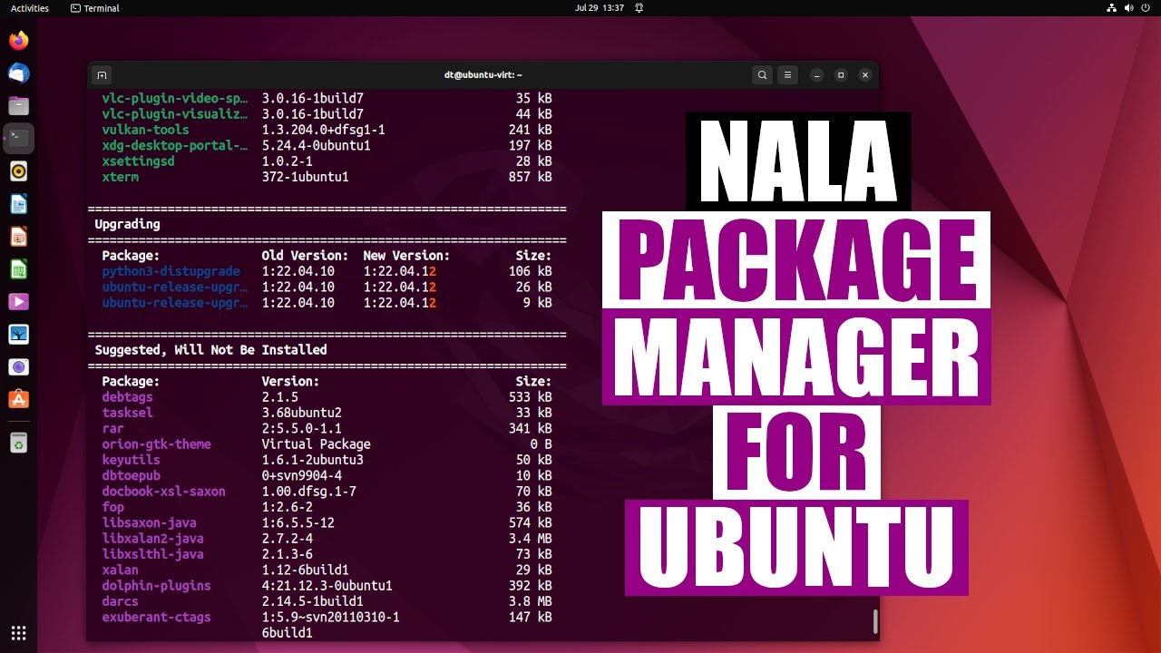Screen dimensions: 1161x653
Task: Click the exuberant-ctags package name
Action: pos(156,618)
